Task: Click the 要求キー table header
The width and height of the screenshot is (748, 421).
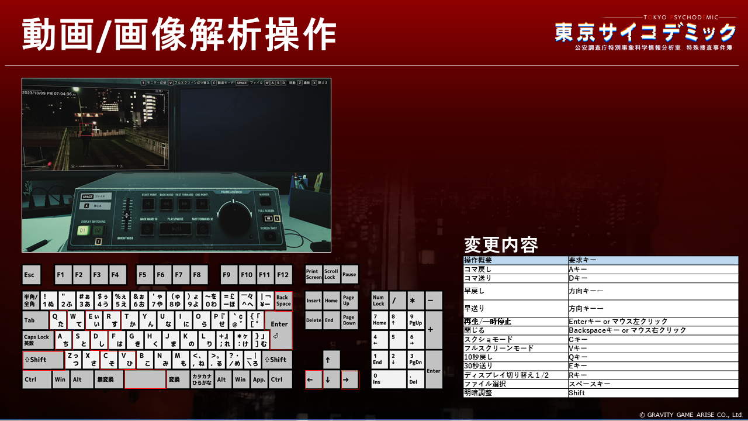Action: [x=653, y=260]
